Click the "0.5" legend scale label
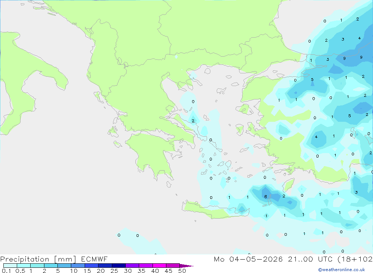The image size is (373, 273). pyautogui.click(x=20, y=271)
